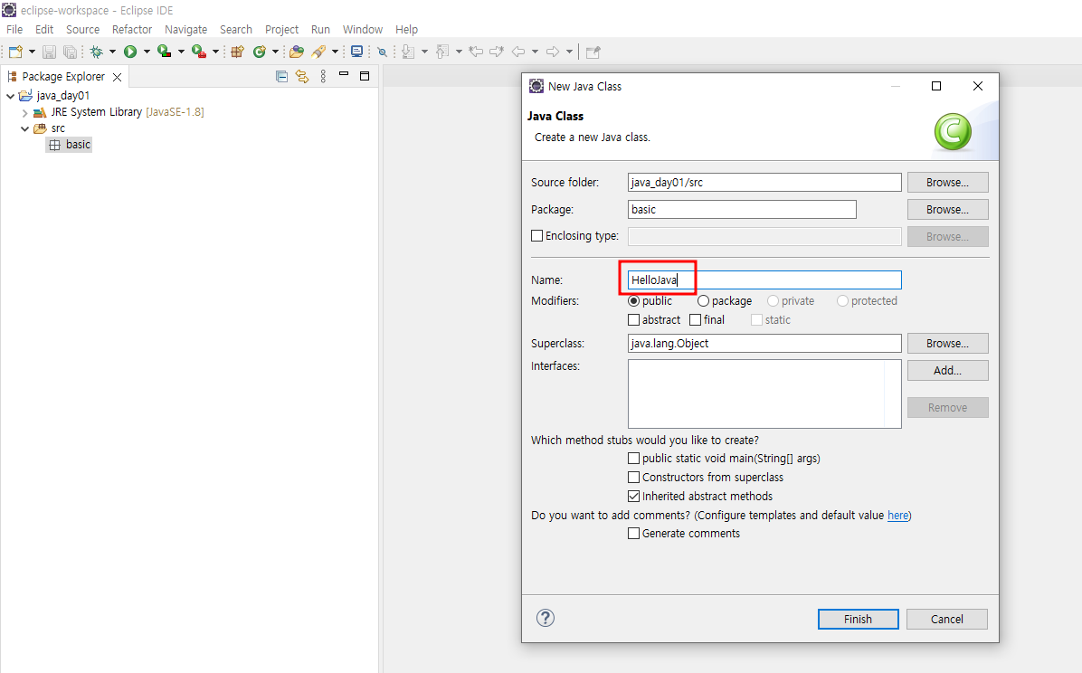Screen dimensions: 1082x673
Task: Maximize the Package Explorer view
Action: tap(365, 76)
